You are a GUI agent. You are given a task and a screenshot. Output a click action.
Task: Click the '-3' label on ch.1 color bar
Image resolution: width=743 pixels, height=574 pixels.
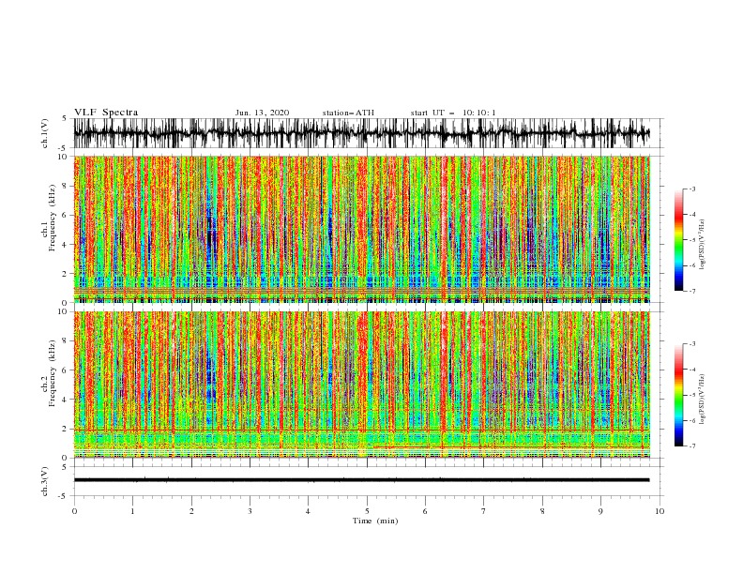pyautogui.click(x=691, y=189)
